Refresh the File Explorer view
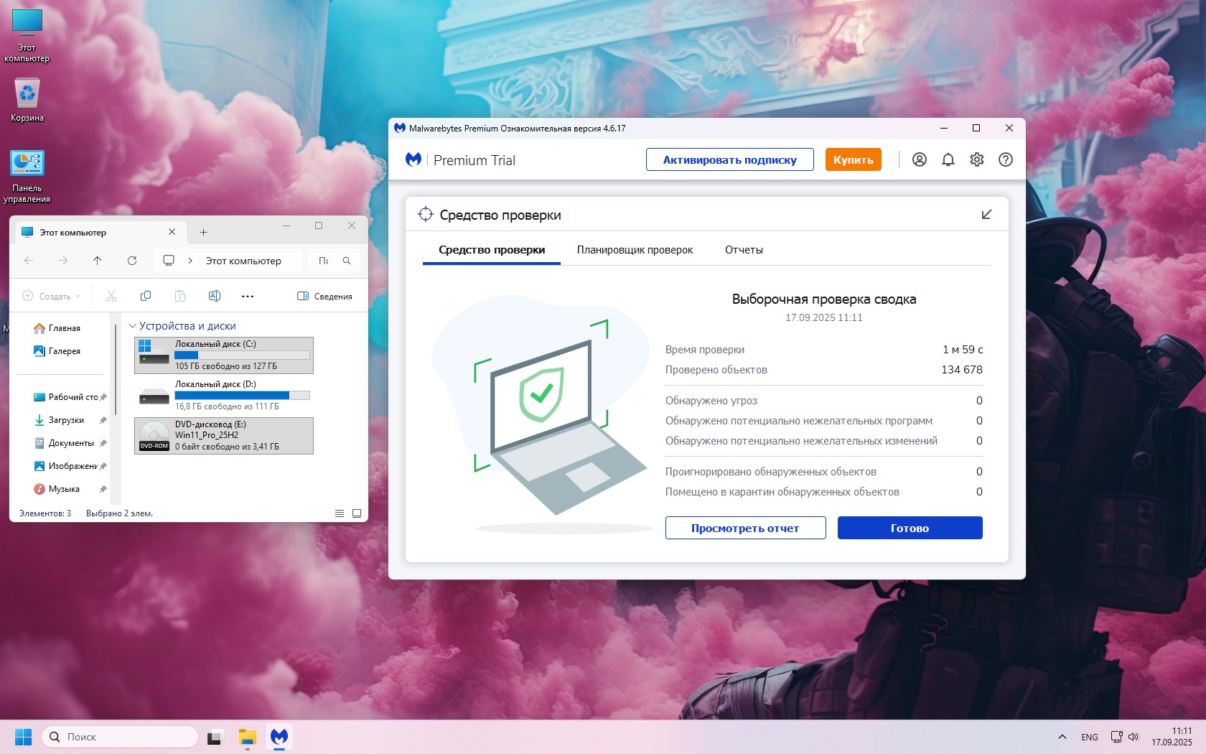The width and height of the screenshot is (1206, 754). (x=132, y=261)
